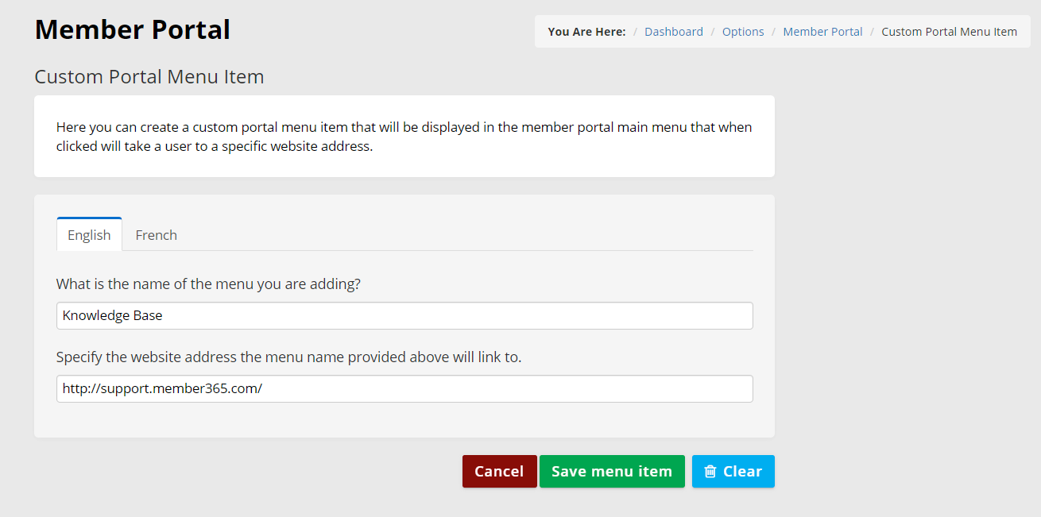Open the Member Portal breadcrumb link
Viewport: 1041px width, 517px height.
(x=822, y=31)
